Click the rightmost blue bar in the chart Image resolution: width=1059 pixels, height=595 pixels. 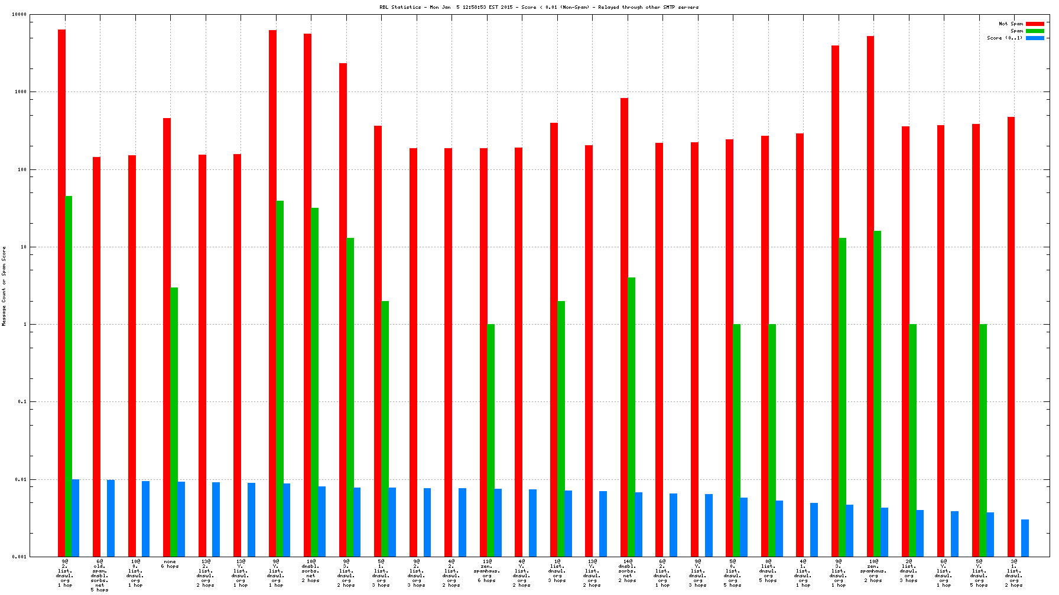click(1025, 538)
